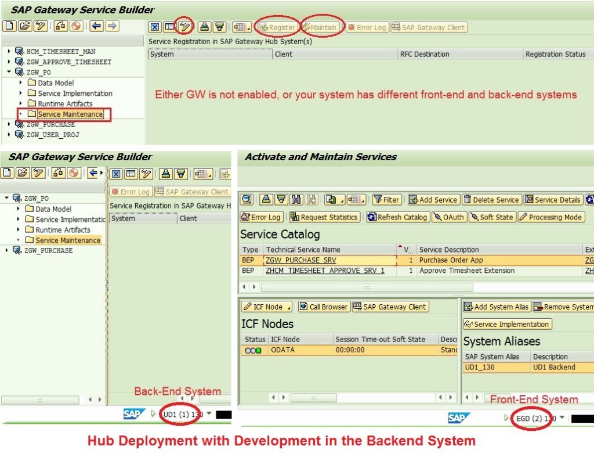Screen dimensions: 594x457
Task: Click the Open folder icon in bottom-left Service Builder
Action: 23,173
